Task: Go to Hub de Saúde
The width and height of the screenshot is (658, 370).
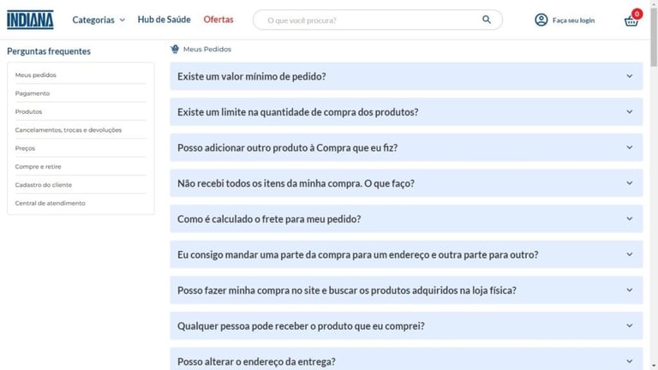Action: coord(164,20)
